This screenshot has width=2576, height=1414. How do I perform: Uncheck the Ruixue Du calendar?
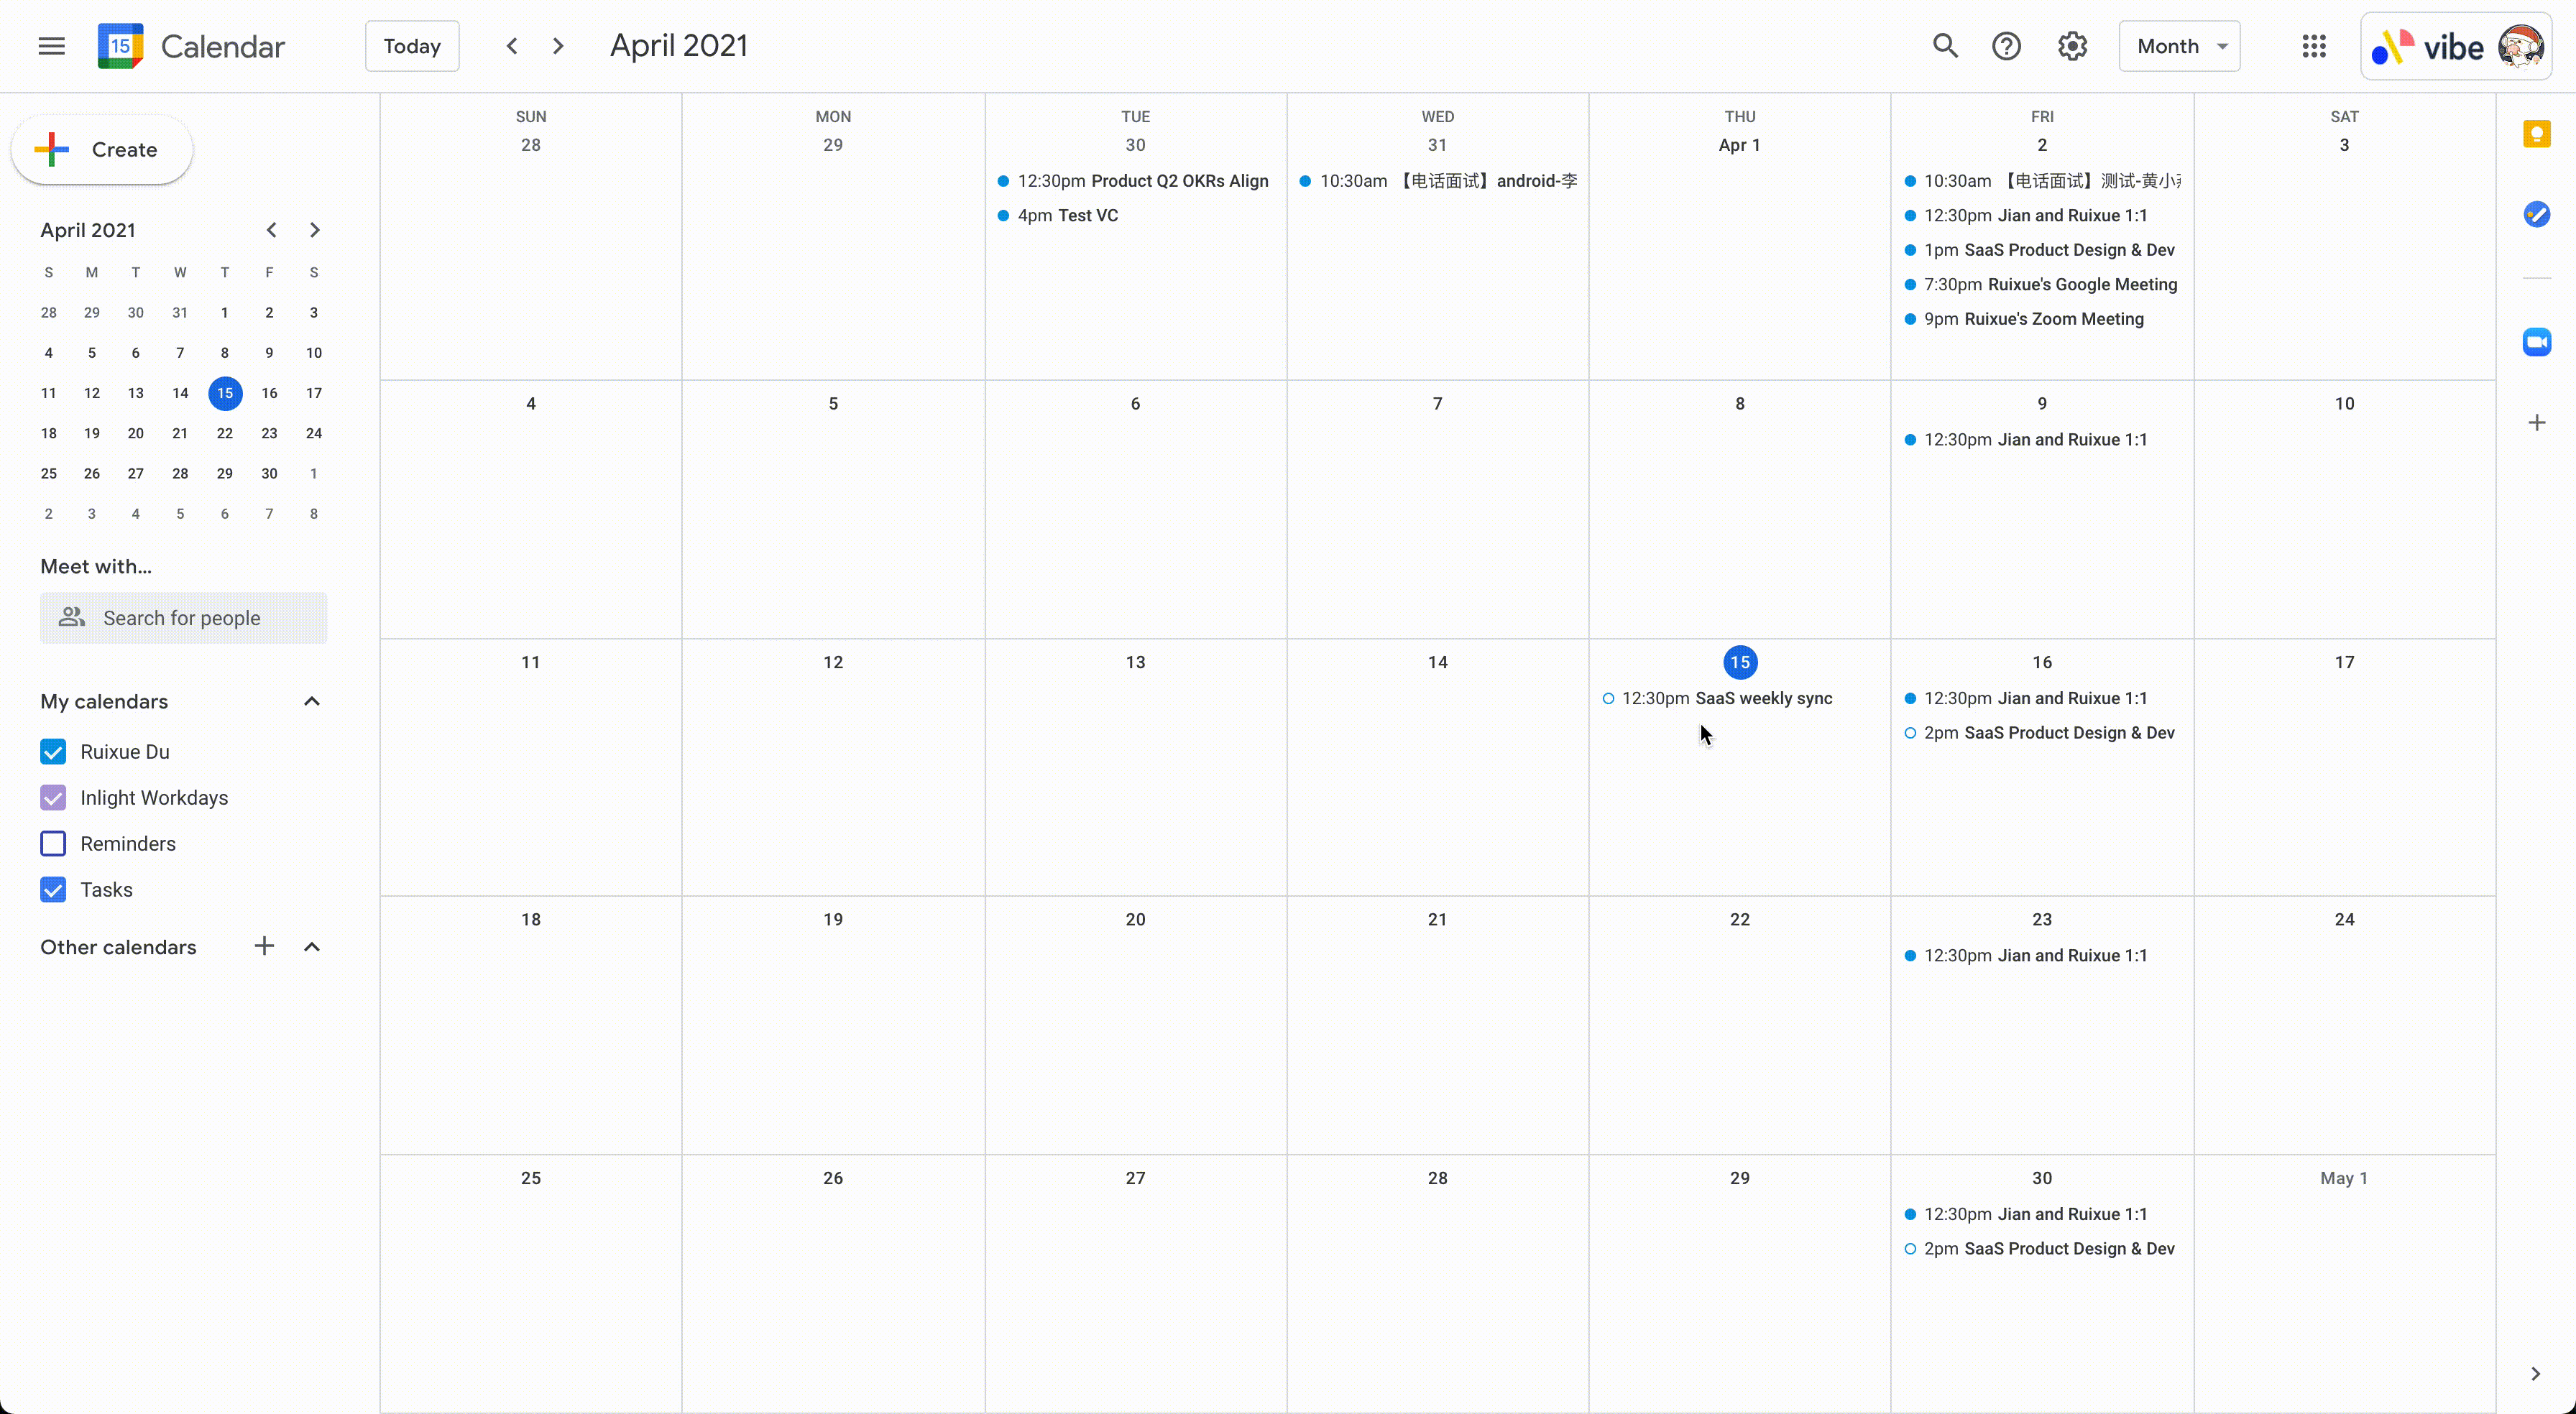(53, 751)
